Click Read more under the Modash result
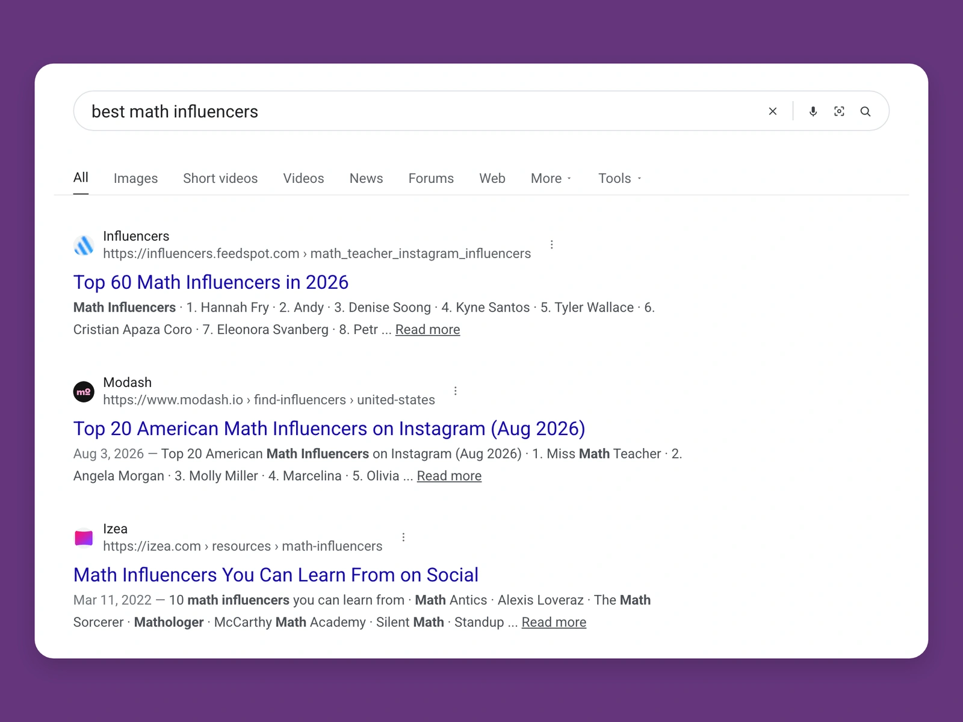The height and width of the screenshot is (722, 963). coord(449,476)
